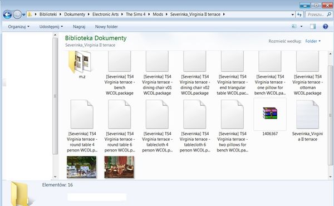Image resolution: width=334 pixels, height=206 pixels.
Task: Open the Organizuj menu
Action: pyautogui.click(x=19, y=27)
